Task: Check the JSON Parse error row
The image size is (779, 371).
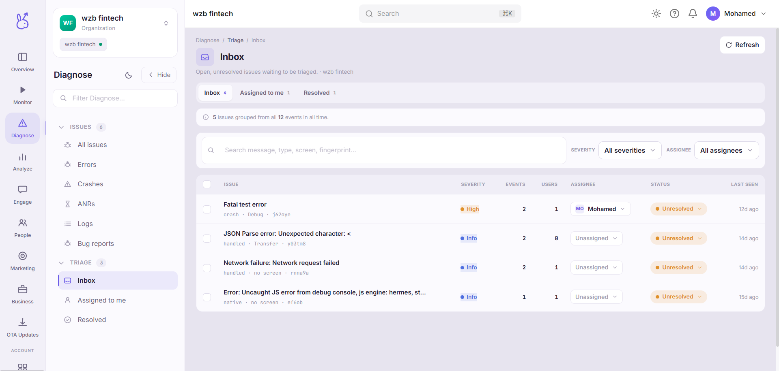Action: [207, 239]
